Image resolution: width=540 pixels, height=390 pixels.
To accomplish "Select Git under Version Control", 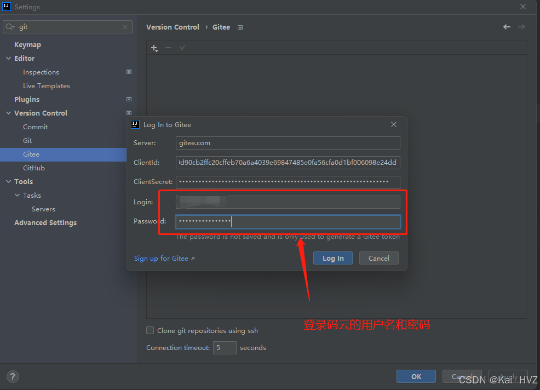I will 27,141.
